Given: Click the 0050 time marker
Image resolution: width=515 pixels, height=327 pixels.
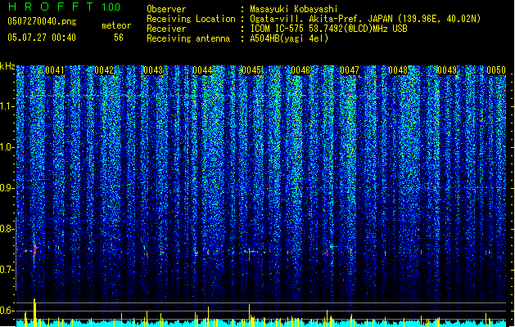Looking at the screenshot, I should (x=496, y=70).
